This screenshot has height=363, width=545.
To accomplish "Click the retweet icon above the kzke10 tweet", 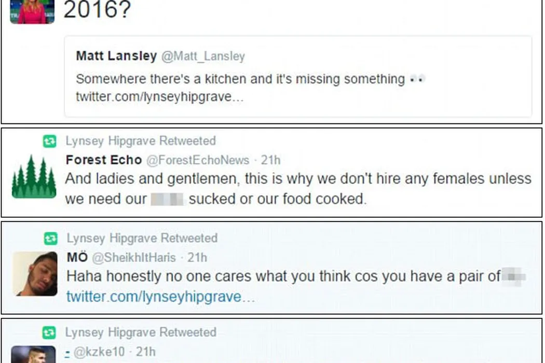I will (x=49, y=332).
